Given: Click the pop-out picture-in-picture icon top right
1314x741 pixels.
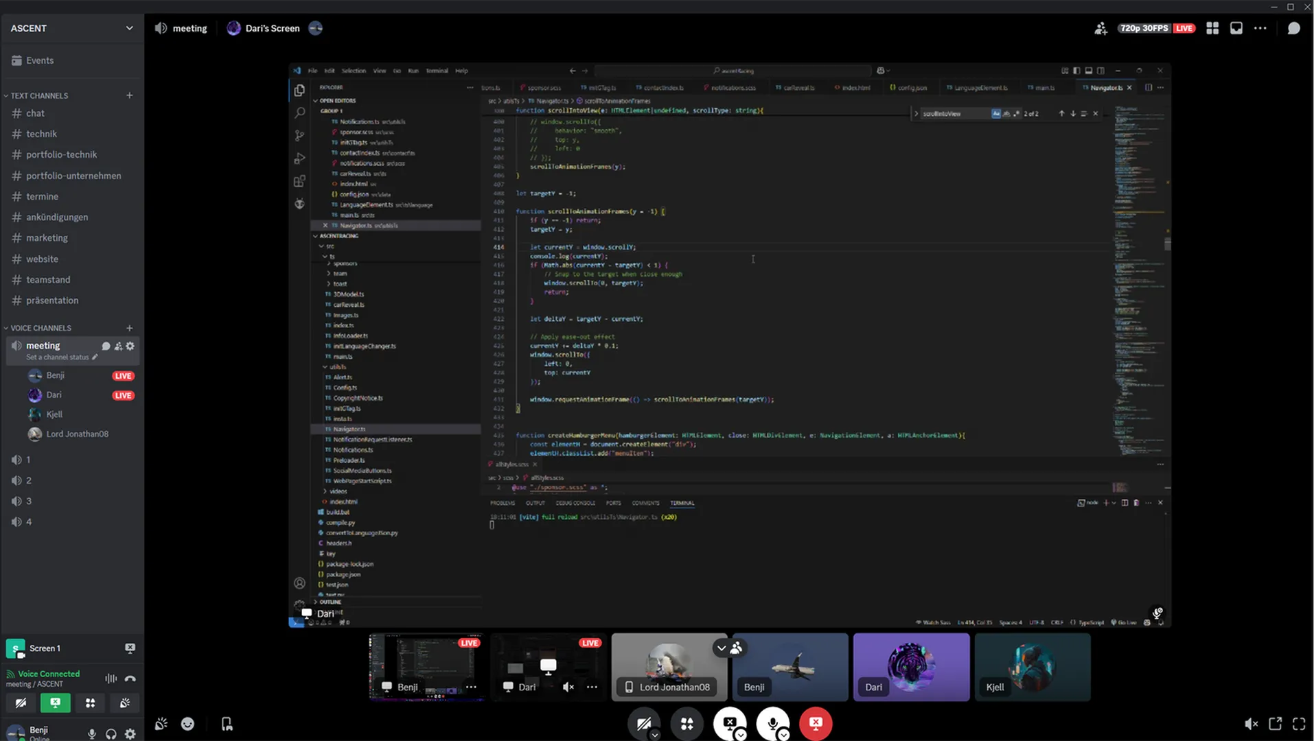Looking at the screenshot, I should pos(1236,28).
